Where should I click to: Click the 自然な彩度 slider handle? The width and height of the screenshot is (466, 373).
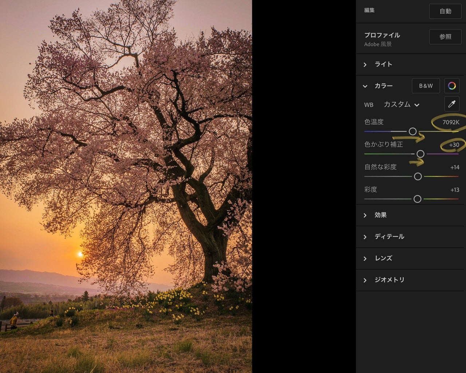coord(418,176)
